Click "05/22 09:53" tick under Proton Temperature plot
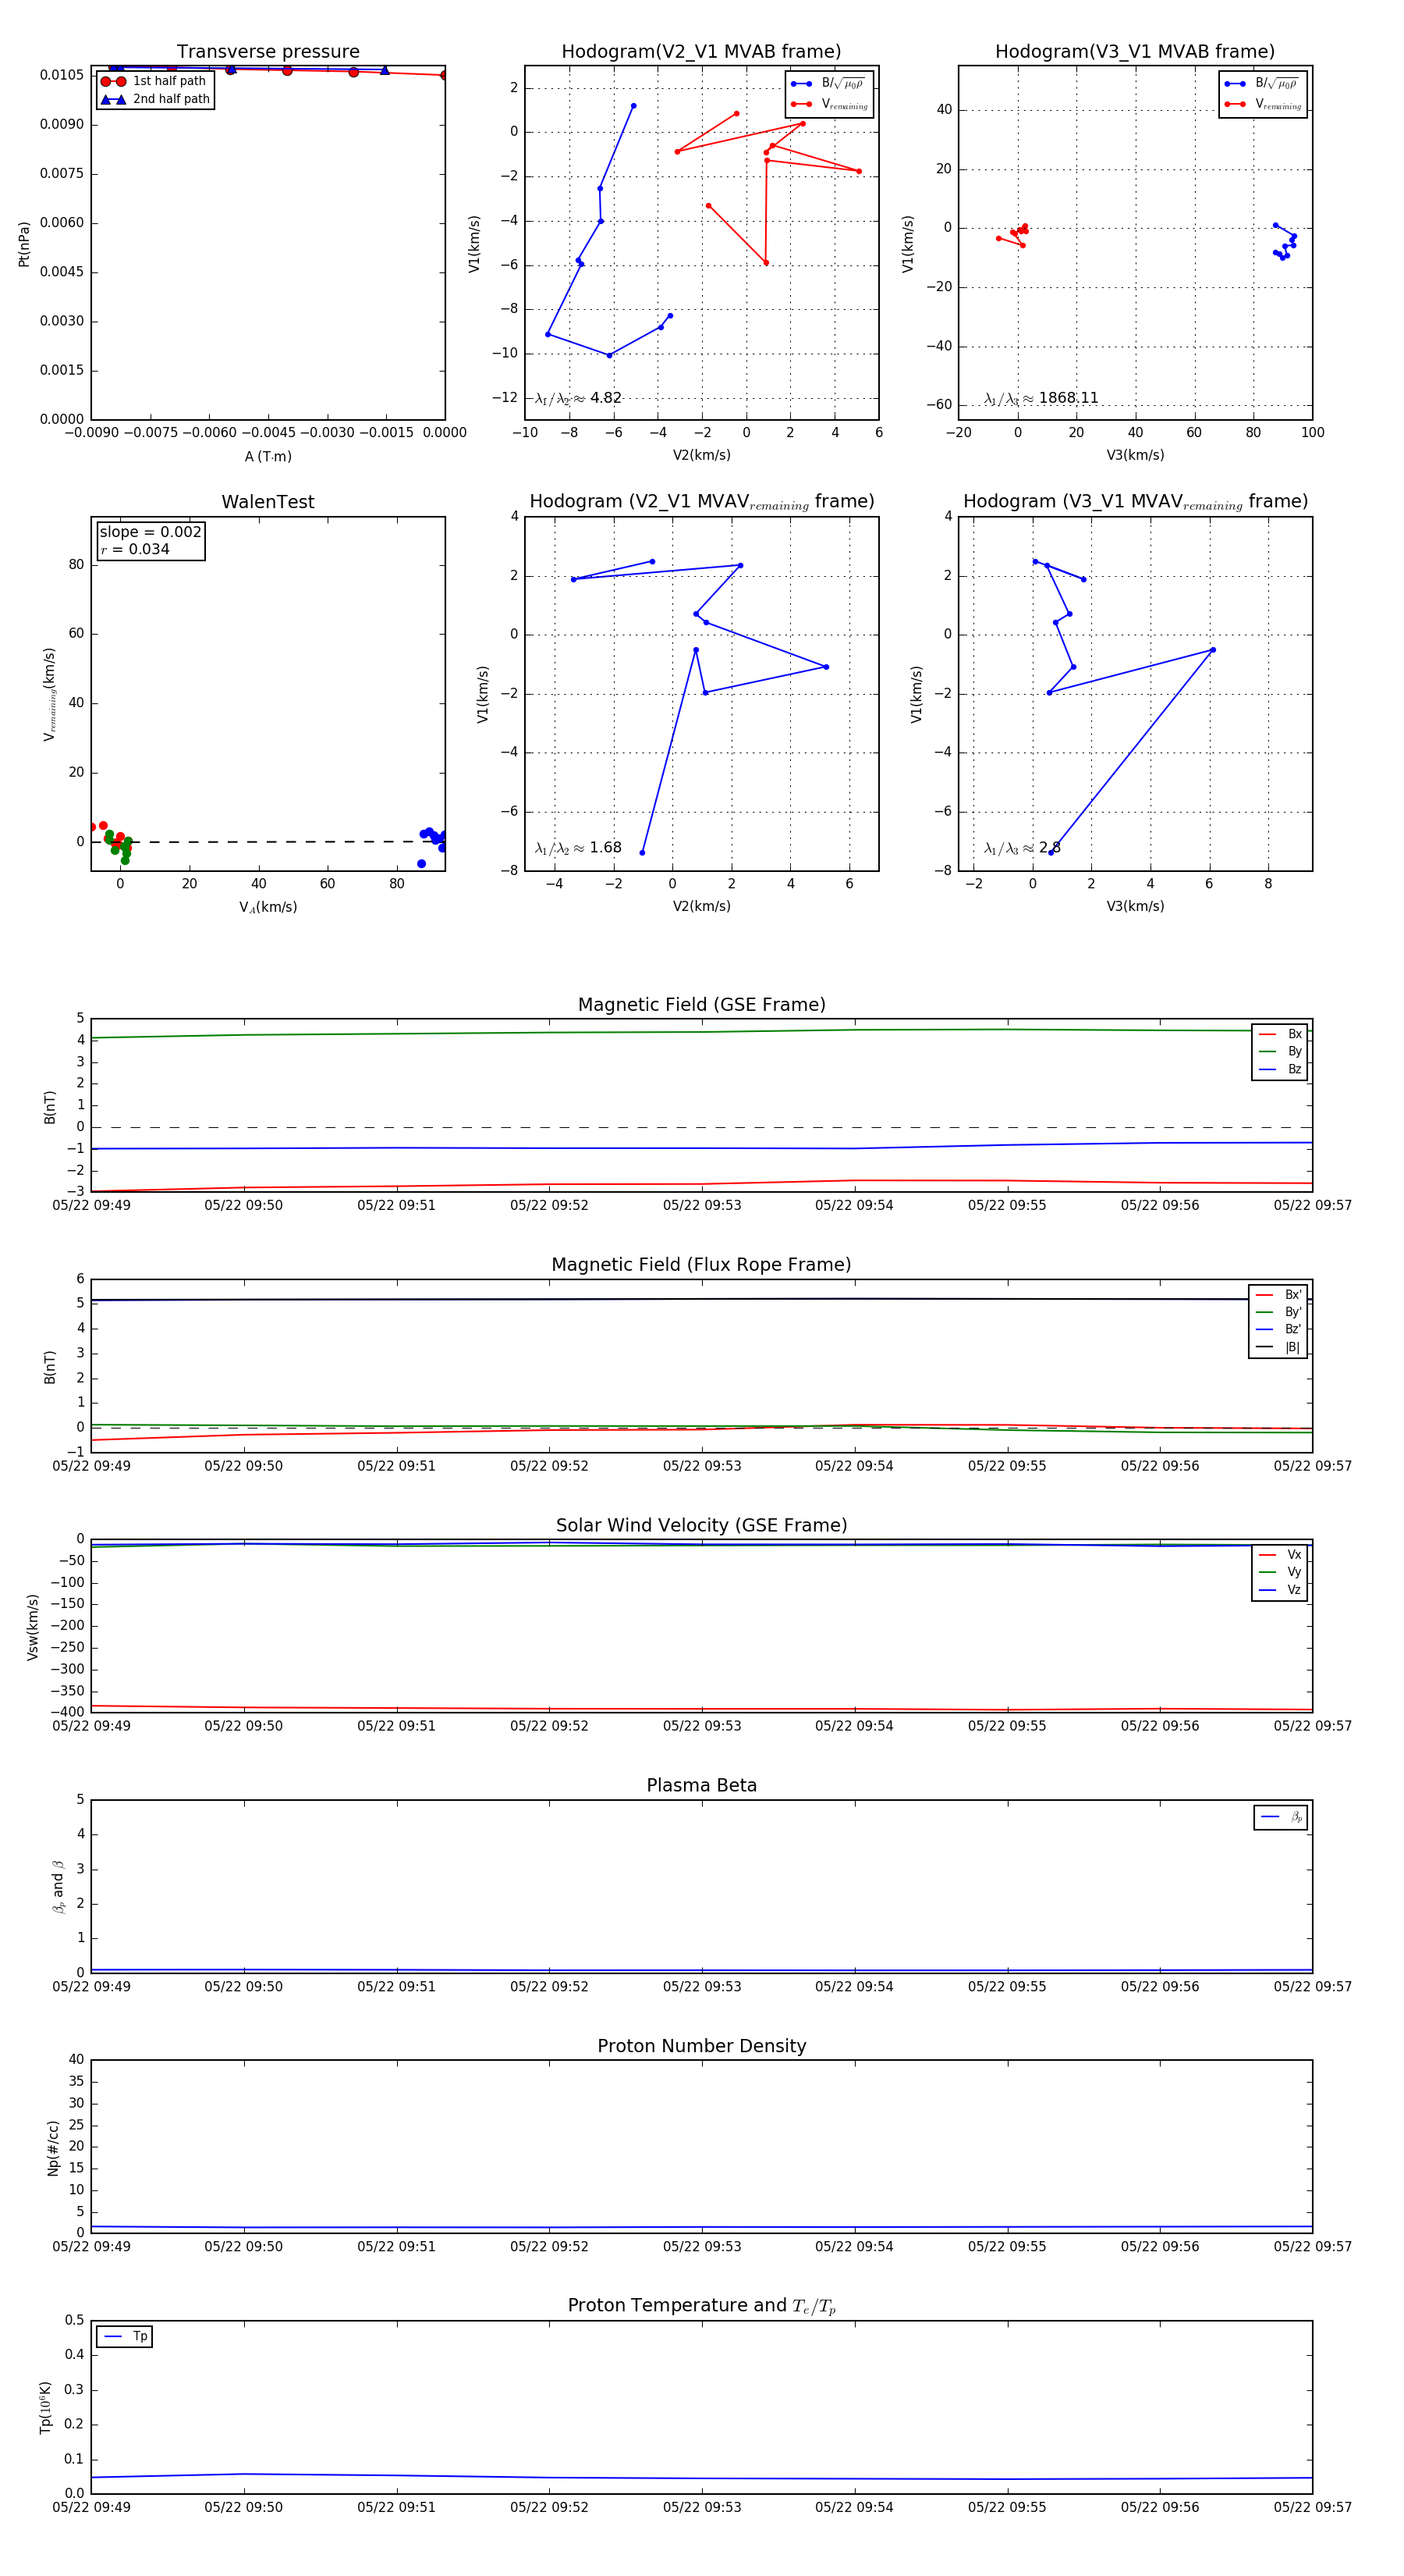 click(x=701, y=2507)
